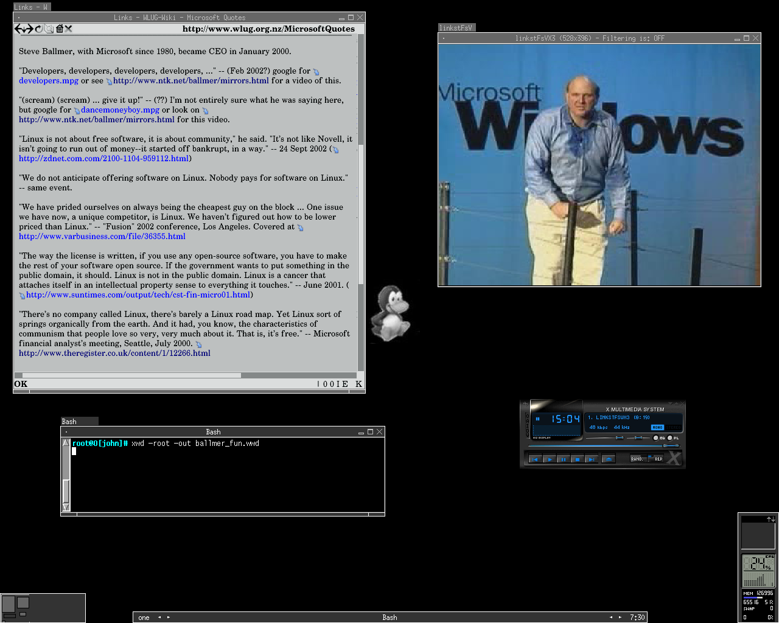Switch to previous window arrow by the clock
This screenshot has height=623, width=779.
tap(611, 618)
